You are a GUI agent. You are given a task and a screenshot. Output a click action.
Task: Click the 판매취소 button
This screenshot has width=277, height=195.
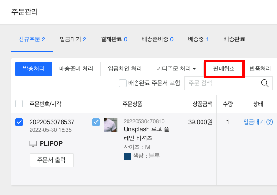pos(224,69)
